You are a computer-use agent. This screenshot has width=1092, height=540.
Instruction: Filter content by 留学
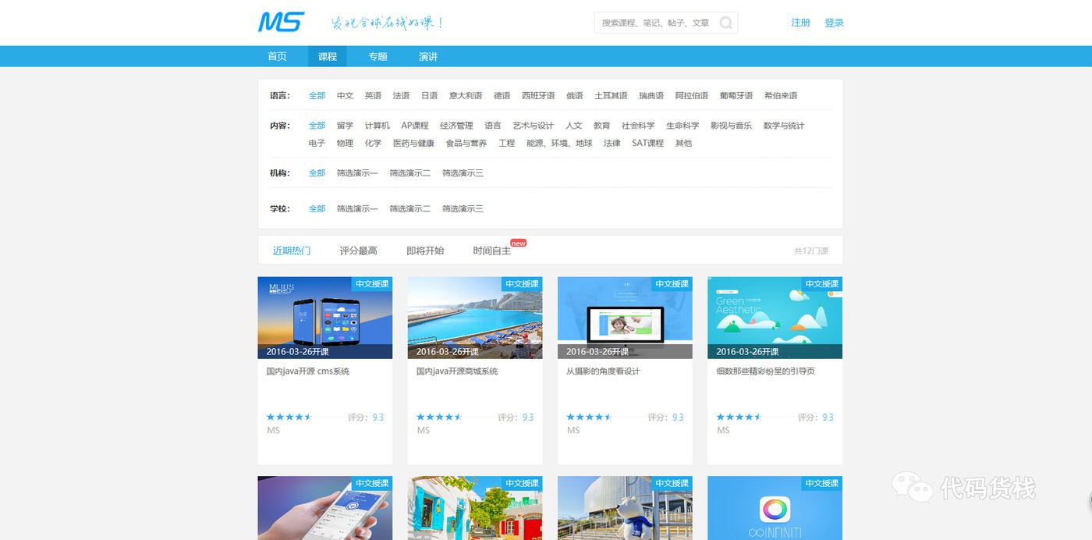[x=345, y=125]
